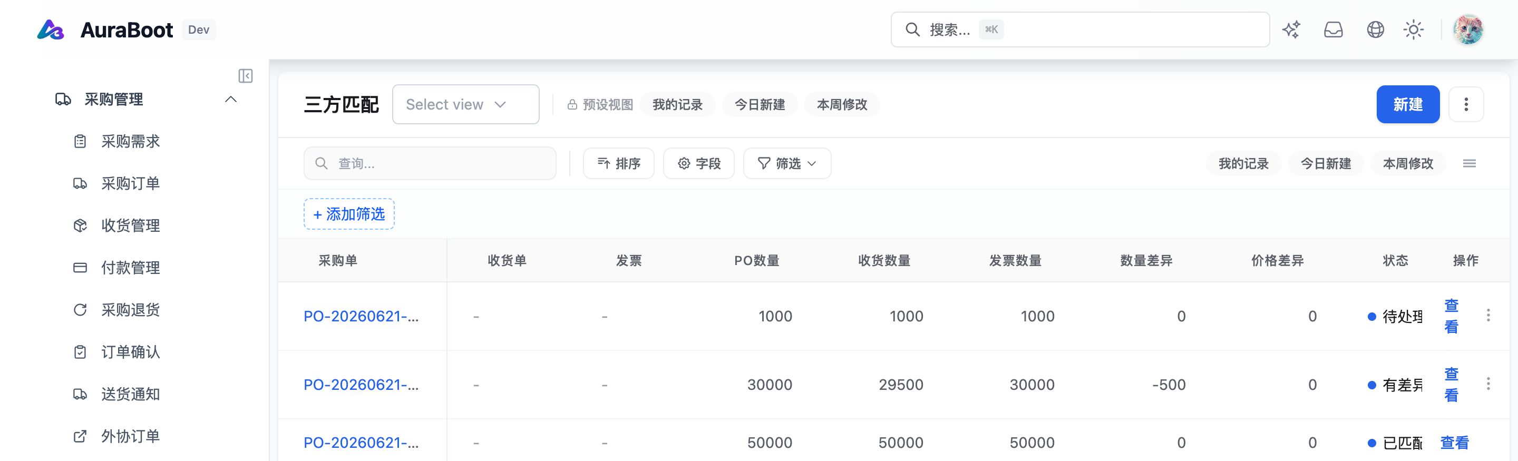
Task: Focus the 查询 search field
Action: point(430,163)
